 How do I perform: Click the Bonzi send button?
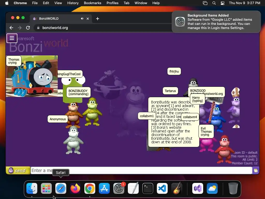click(18, 170)
